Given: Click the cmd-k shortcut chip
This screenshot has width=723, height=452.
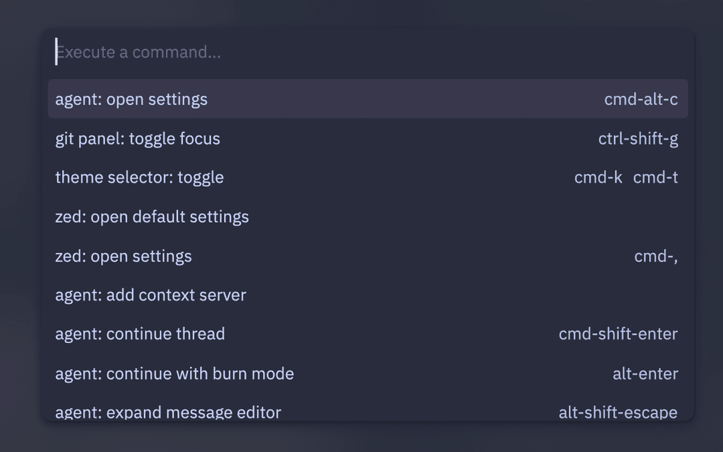Looking at the screenshot, I should [598, 177].
